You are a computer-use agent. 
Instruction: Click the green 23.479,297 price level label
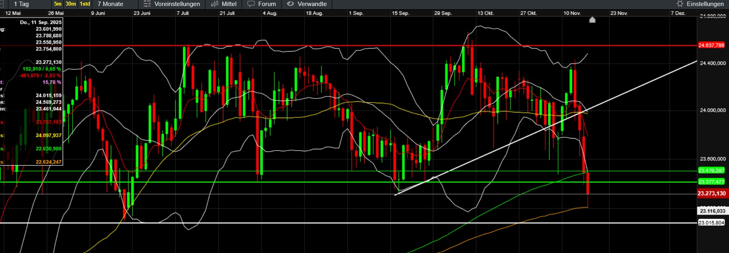711,171
